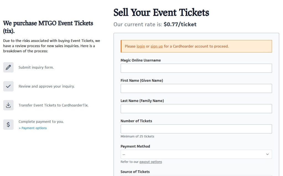Click the checkmark icon for Review and approve

[x=8, y=86]
